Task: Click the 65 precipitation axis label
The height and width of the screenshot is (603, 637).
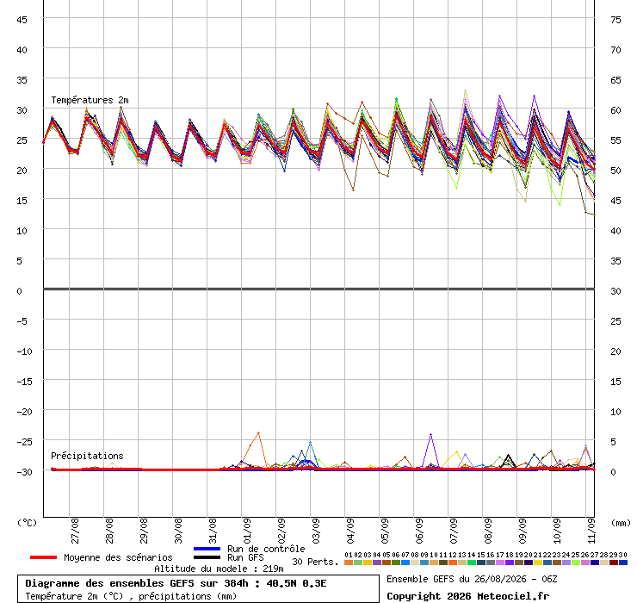Action: (x=615, y=80)
